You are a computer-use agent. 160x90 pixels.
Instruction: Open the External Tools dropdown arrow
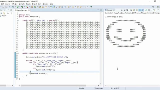(x=29, y=7)
